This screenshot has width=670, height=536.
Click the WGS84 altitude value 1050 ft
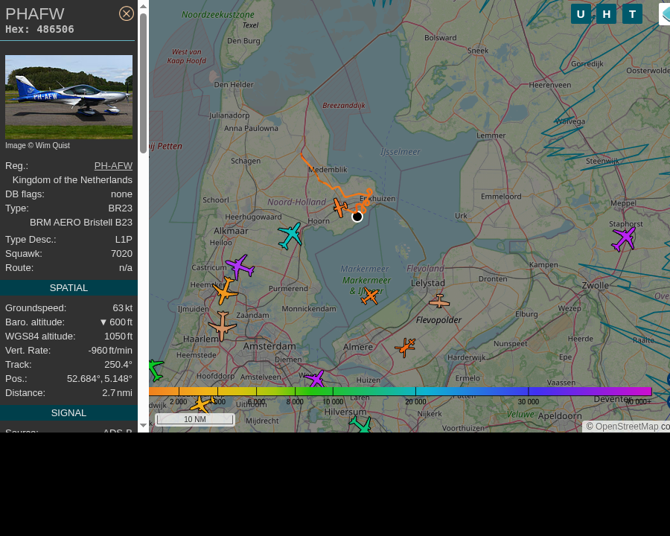pyautogui.click(x=118, y=336)
